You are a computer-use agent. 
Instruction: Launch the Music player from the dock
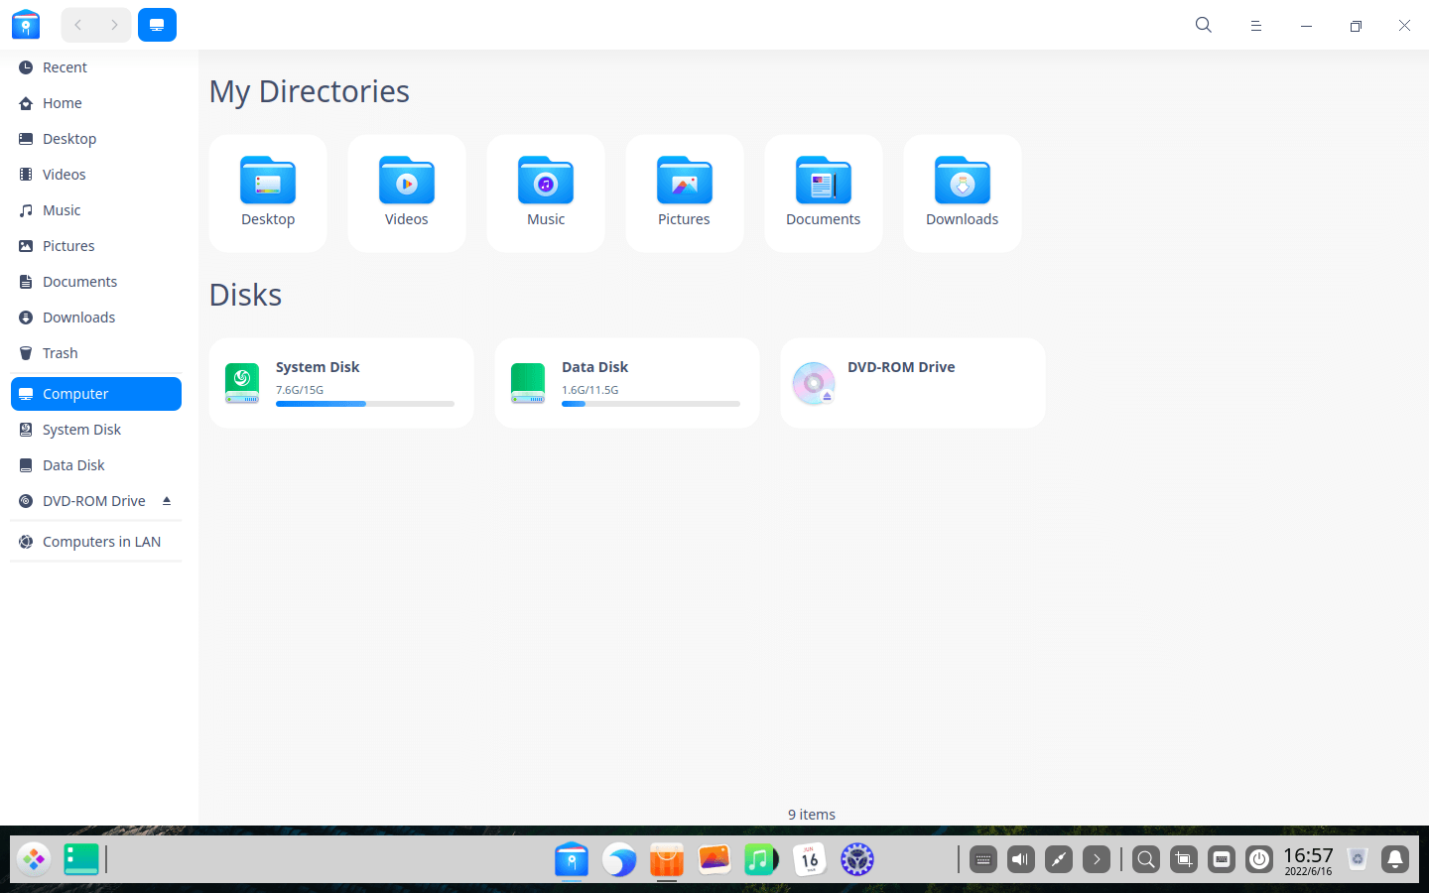pyautogui.click(x=762, y=859)
